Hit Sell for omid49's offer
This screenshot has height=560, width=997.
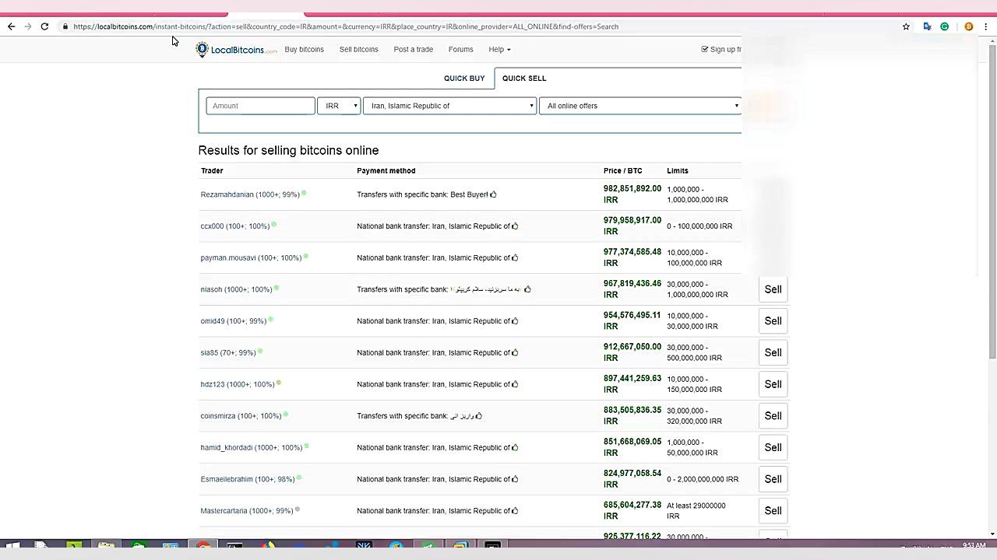[773, 321]
